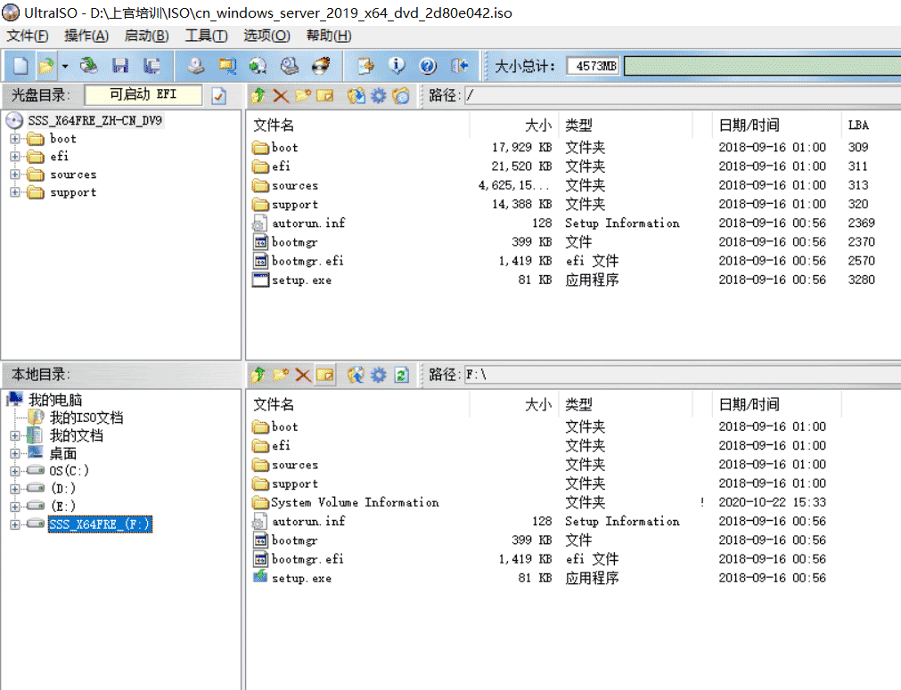Expand the OS(C:) drive node
The image size is (901, 690).
[15, 471]
